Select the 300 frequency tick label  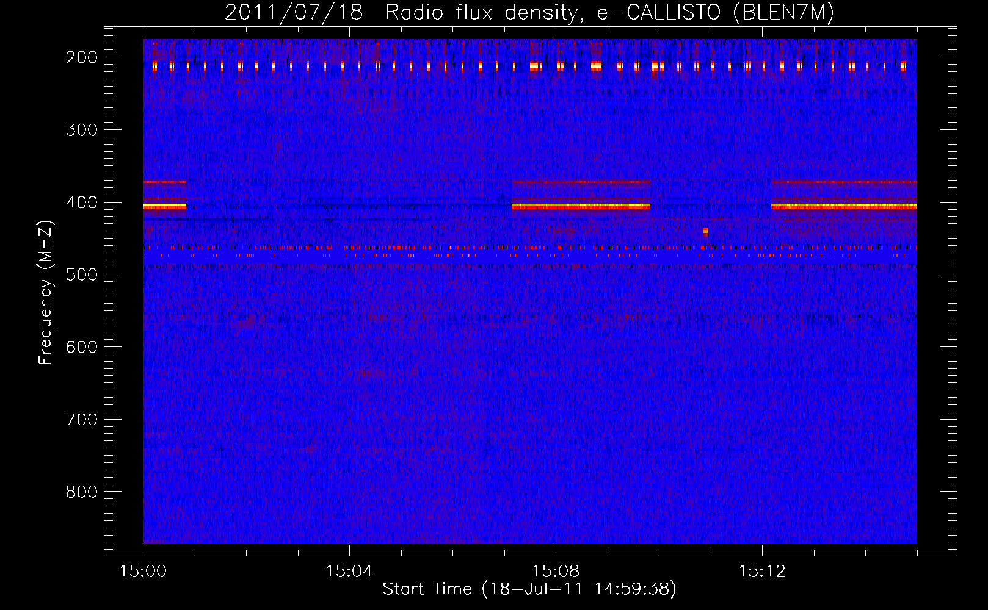tap(82, 130)
